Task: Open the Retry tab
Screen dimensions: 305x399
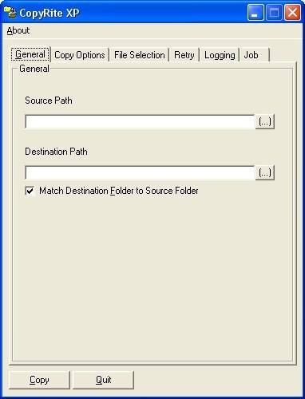Action: pyautogui.click(x=184, y=55)
